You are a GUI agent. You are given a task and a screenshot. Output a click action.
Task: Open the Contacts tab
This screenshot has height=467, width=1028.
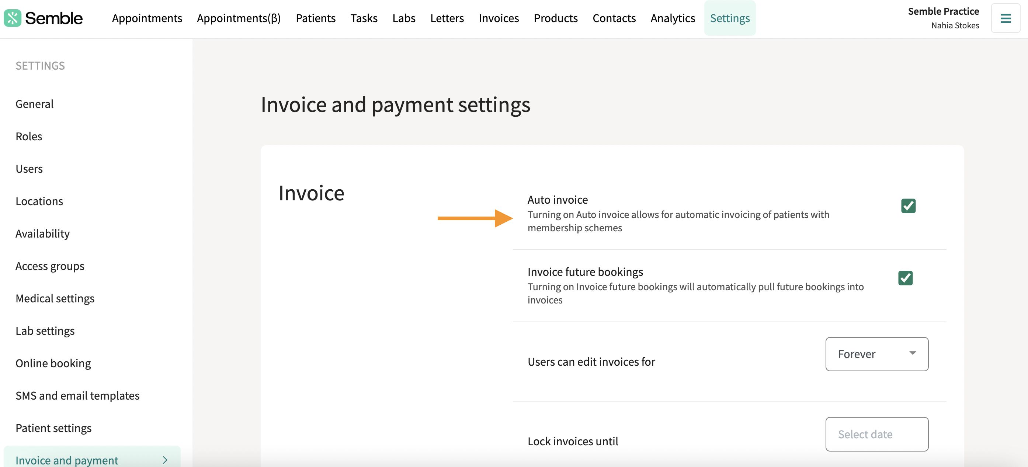[614, 18]
